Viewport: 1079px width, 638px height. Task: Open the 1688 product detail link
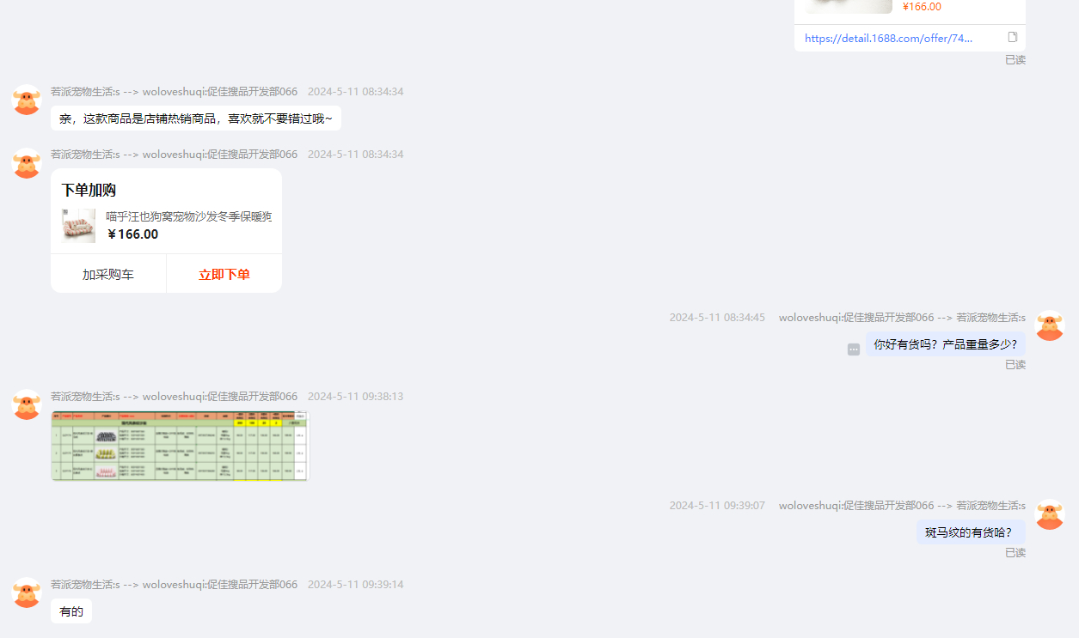coord(888,38)
